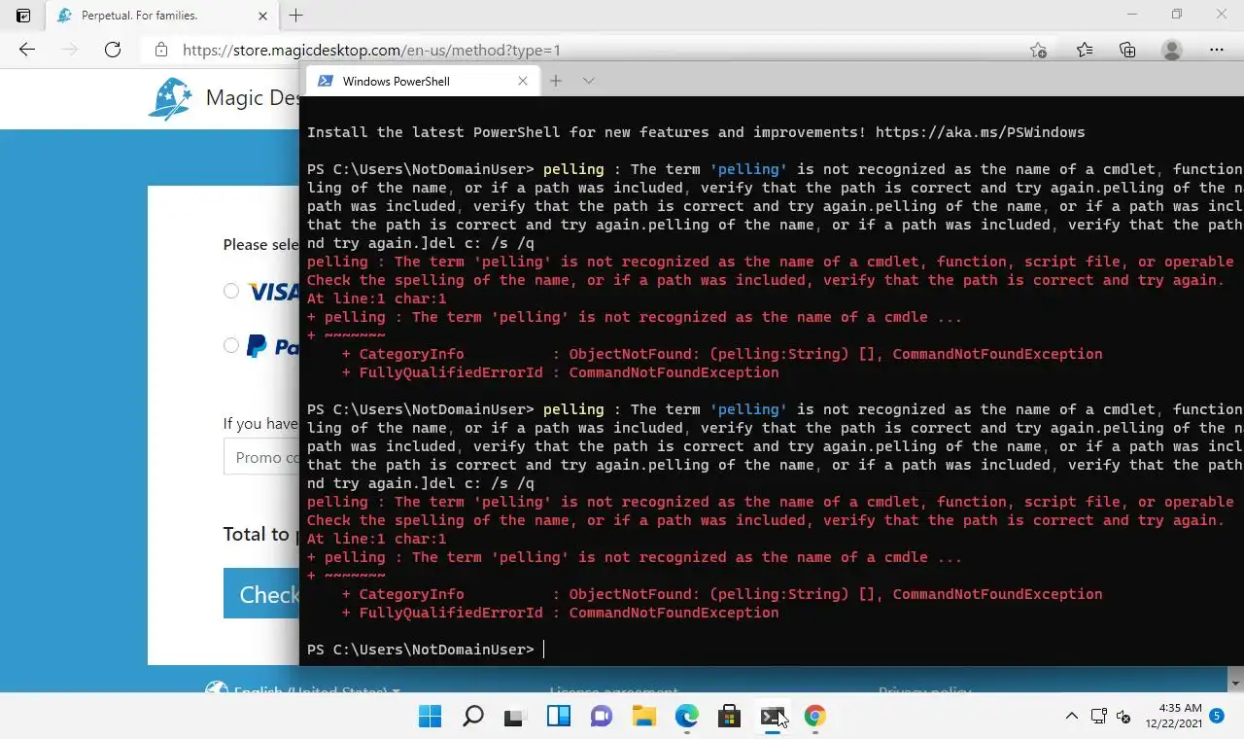1244x739 pixels.
Task: Open File Explorer from the taskbar
Action: pos(643,717)
